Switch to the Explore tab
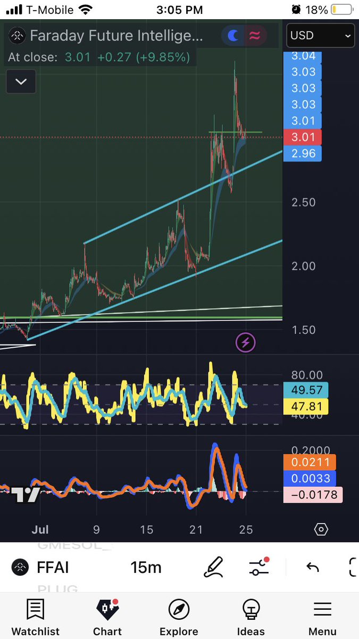Screen dimensions: 359x639 [x=179, y=617]
